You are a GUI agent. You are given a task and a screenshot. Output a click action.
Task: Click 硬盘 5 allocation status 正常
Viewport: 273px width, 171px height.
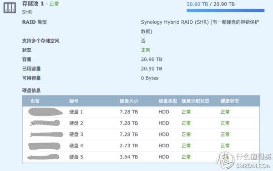pyautogui.click(x=186, y=157)
